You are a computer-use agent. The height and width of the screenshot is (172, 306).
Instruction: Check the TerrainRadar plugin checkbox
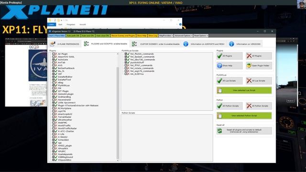tap(53, 117)
